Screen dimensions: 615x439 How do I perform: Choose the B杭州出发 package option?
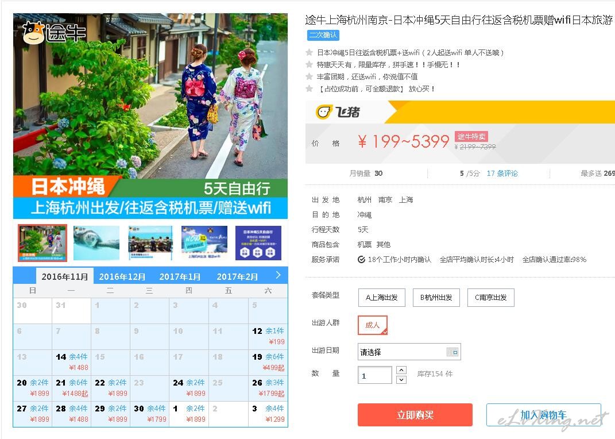pos(436,298)
